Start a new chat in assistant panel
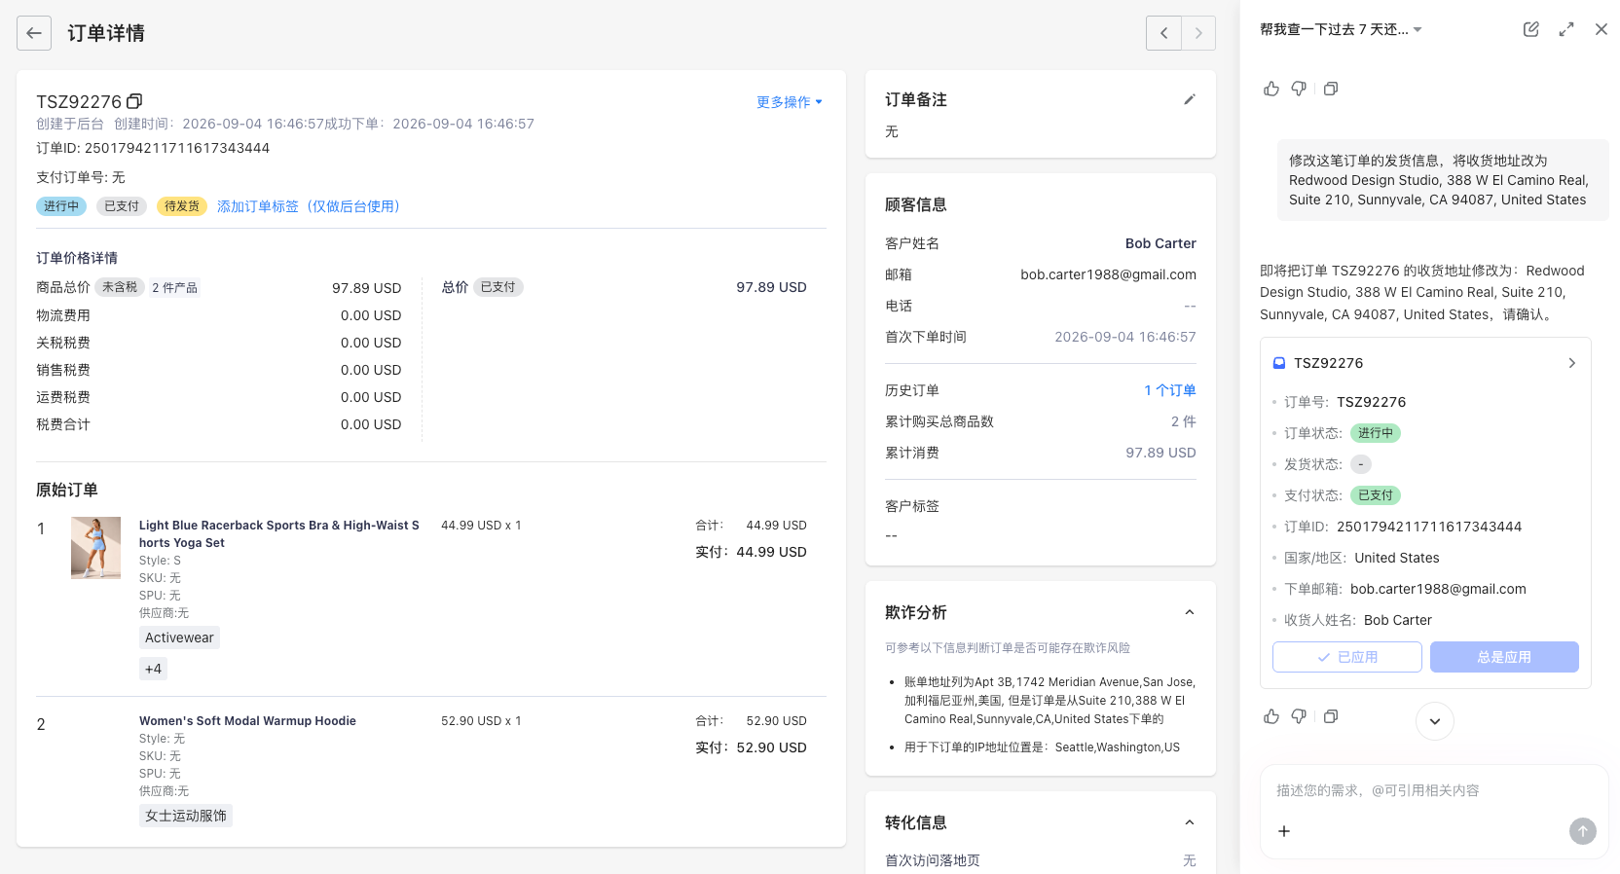Viewport: 1620px width, 874px height. (x=1531, y=29)
